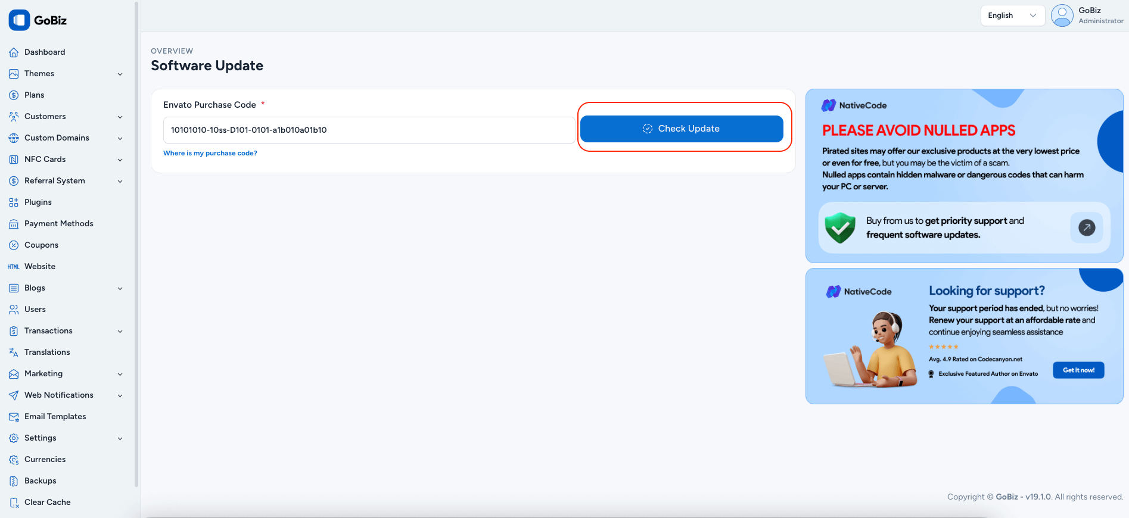The image size is (1129, 518).
Task: Click the Coupons percent icon
Action: (14, 245)
